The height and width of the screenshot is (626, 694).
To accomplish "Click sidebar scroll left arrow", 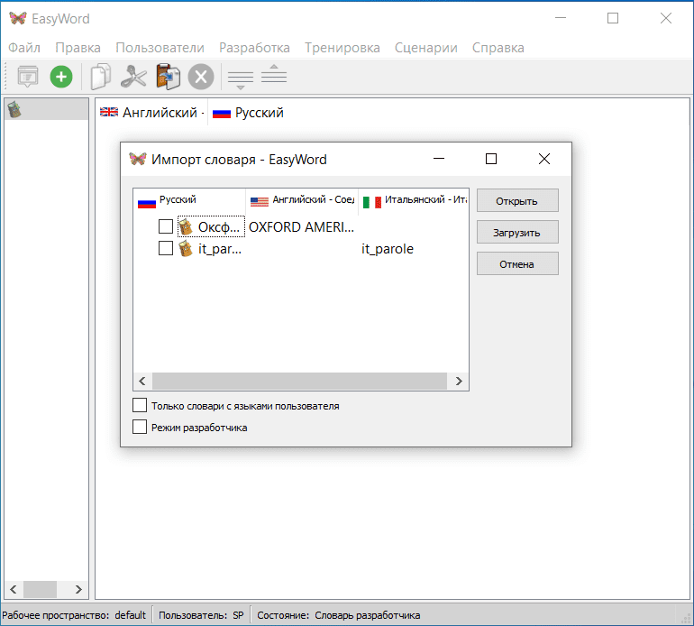I will click(14, 589).
